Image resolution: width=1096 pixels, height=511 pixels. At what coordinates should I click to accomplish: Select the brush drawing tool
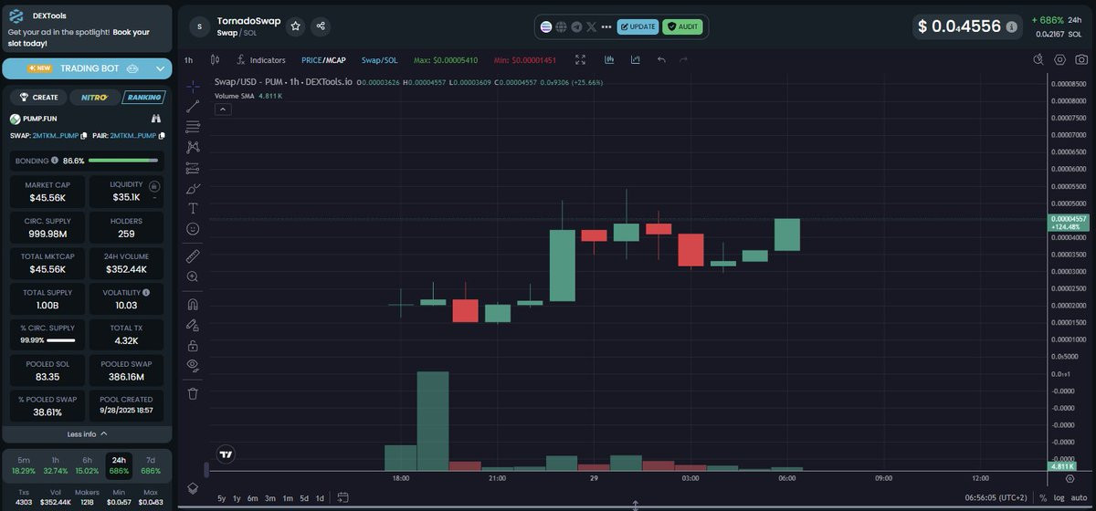193,188
